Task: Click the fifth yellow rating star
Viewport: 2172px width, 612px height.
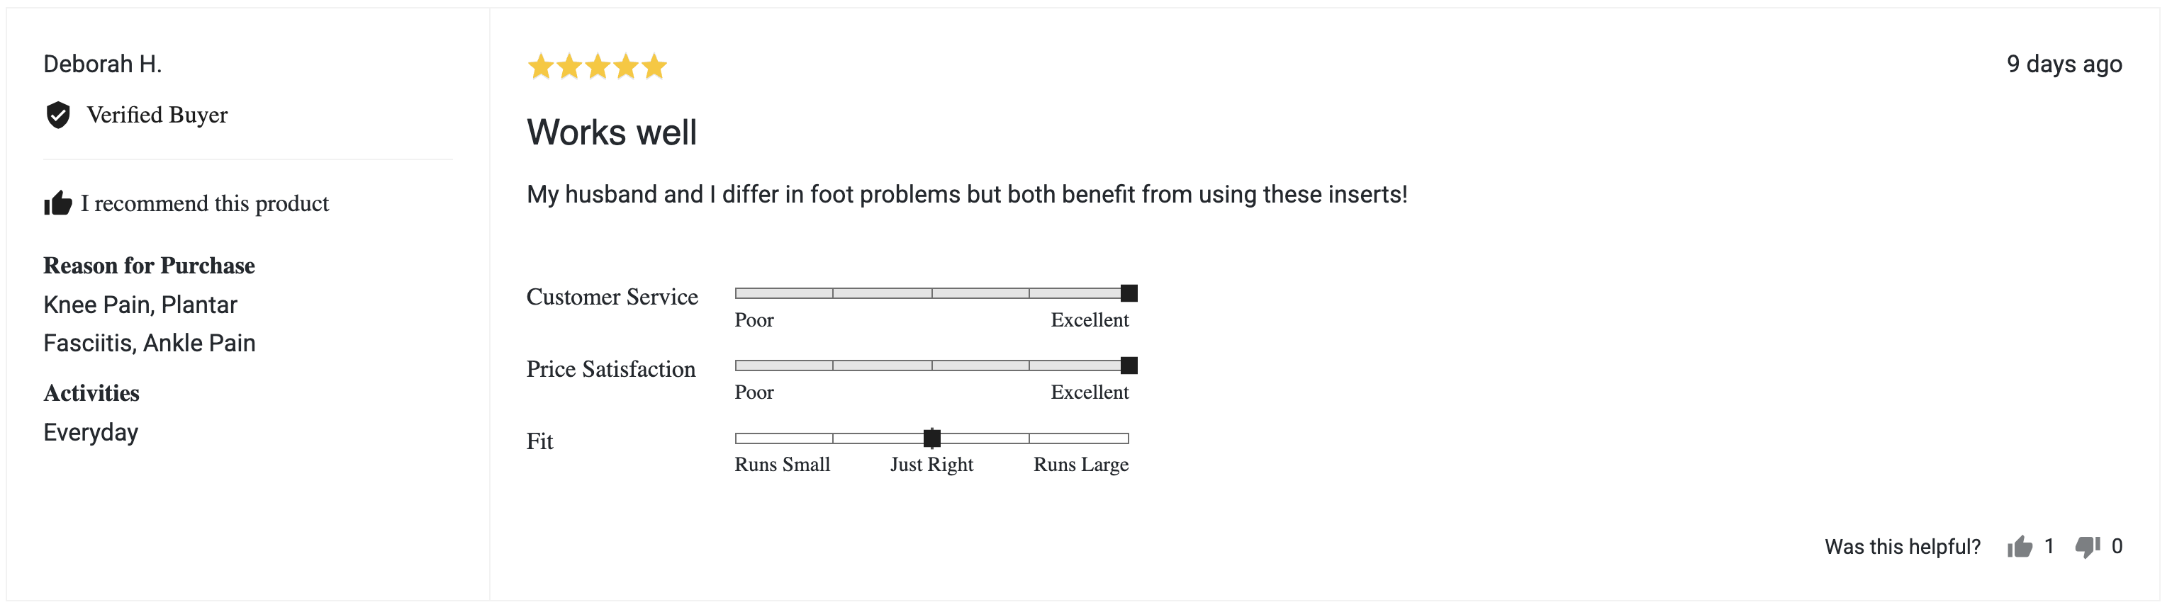Action: coord(654,66)
